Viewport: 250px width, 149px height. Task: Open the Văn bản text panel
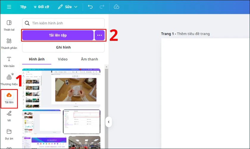coord(9,62)
